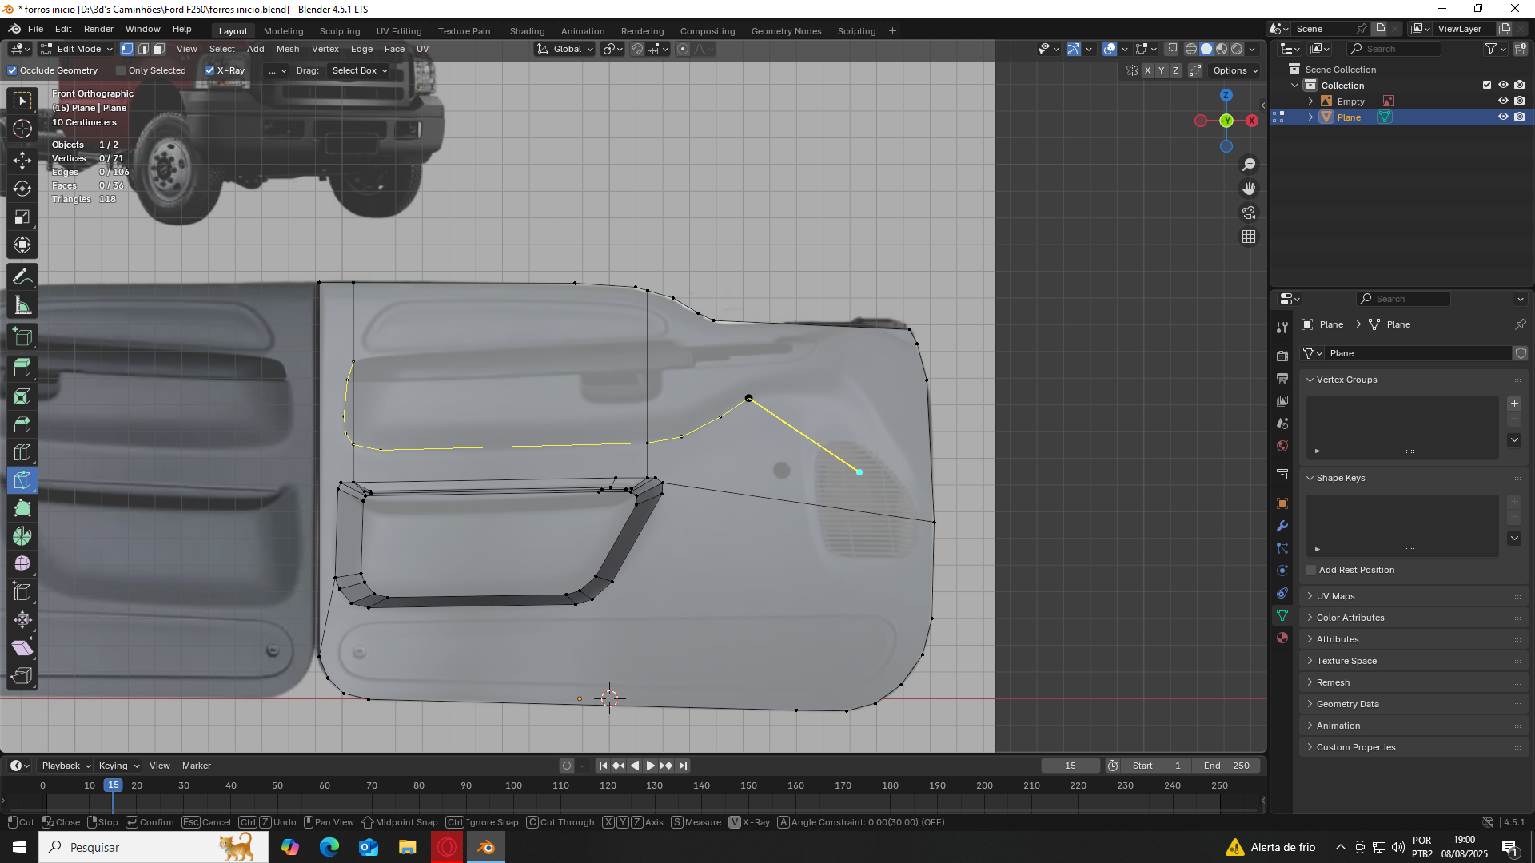Open Material properties tab icon

pos(1282,638)
